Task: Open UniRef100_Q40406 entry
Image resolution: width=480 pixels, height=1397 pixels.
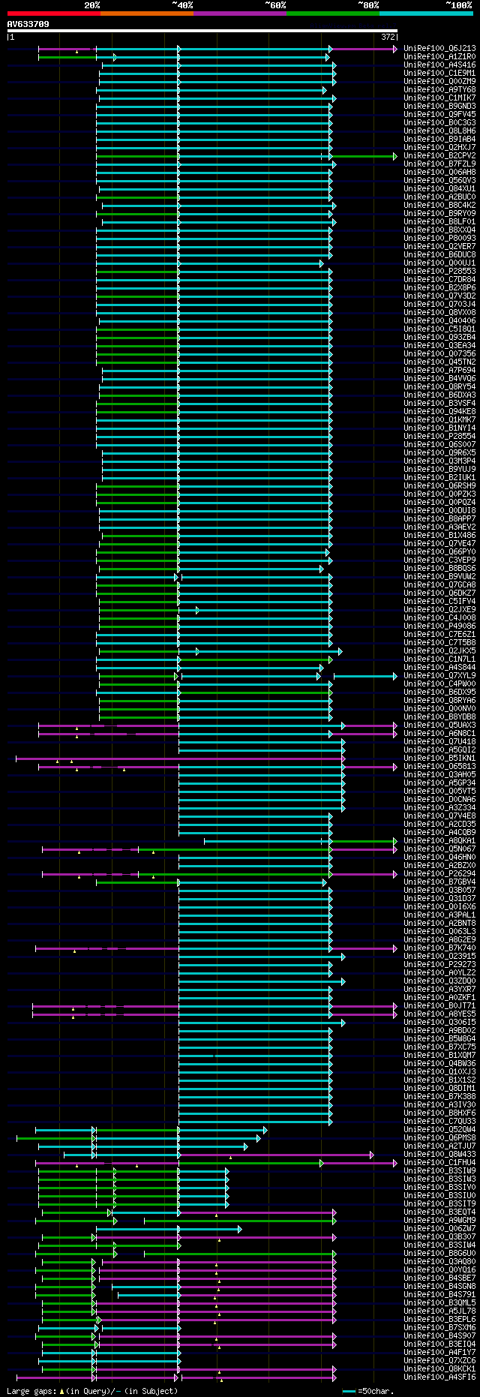Action: (x=439, y=321)
